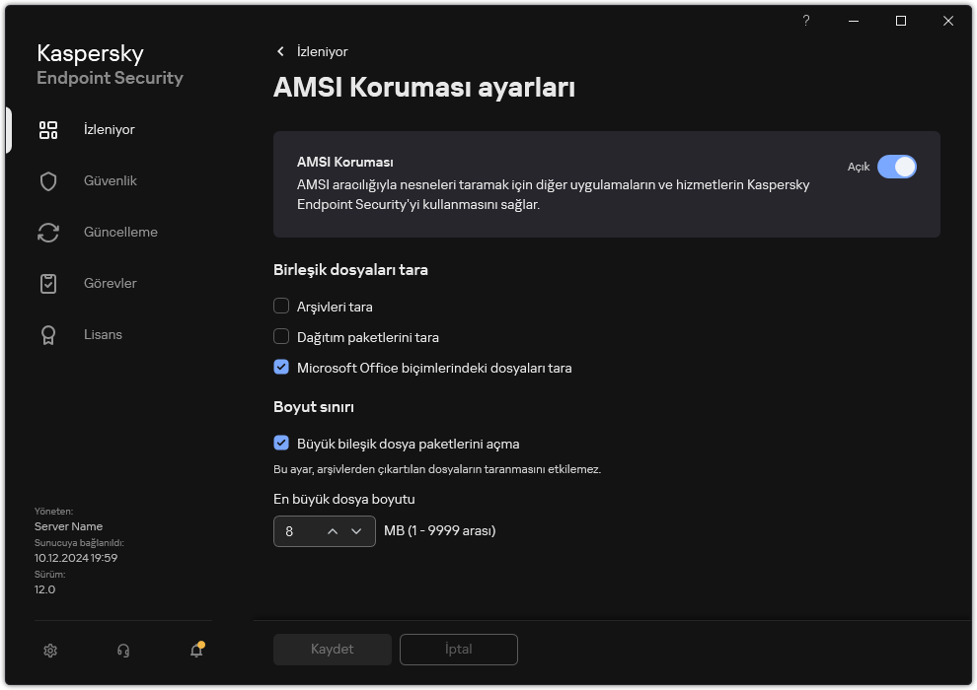Open the Lisans section
This screenshot has height=690, width=977.
(102, 334)
